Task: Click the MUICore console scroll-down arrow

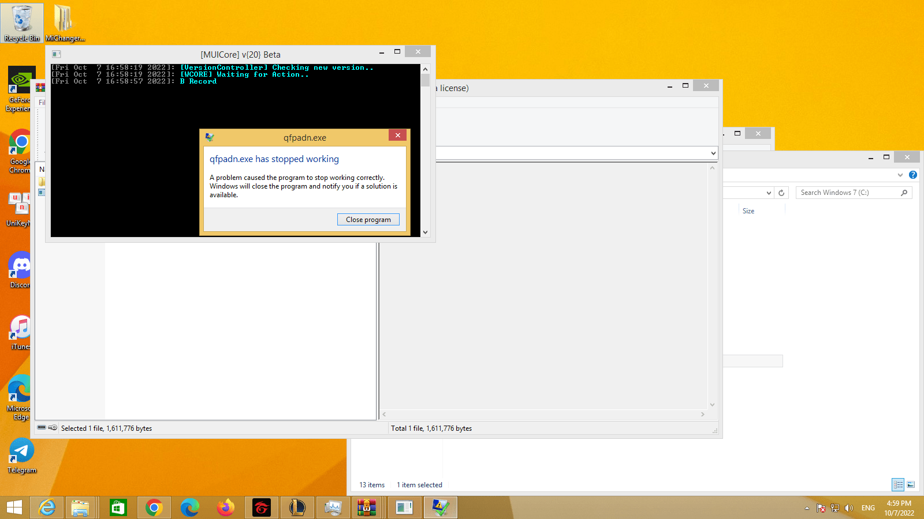Action: (x=426, y=232)
